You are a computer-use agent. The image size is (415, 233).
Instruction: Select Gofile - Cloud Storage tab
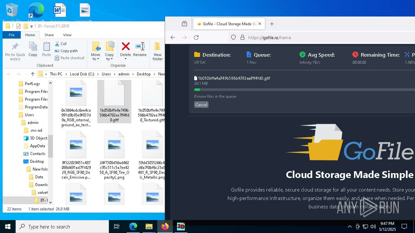tap(229, 24)
